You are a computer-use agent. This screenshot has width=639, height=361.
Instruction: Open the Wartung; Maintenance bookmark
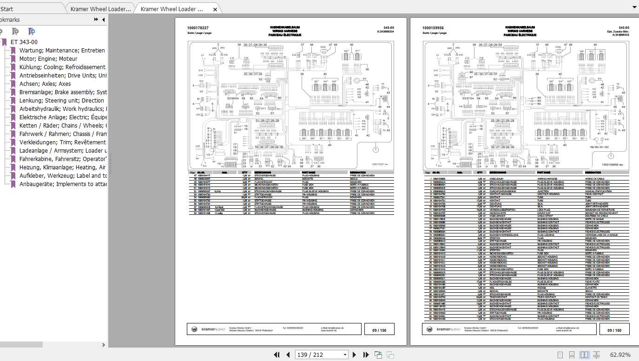coord(62,50)
